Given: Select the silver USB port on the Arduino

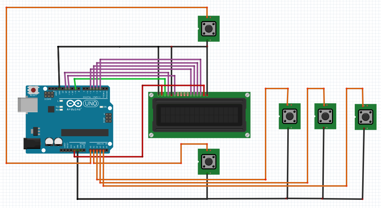Looking at the screenshot, I should (x=27, y=105).
